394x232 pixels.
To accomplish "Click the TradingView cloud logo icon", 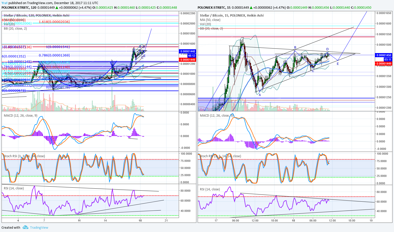I will (x=25, y=227).
